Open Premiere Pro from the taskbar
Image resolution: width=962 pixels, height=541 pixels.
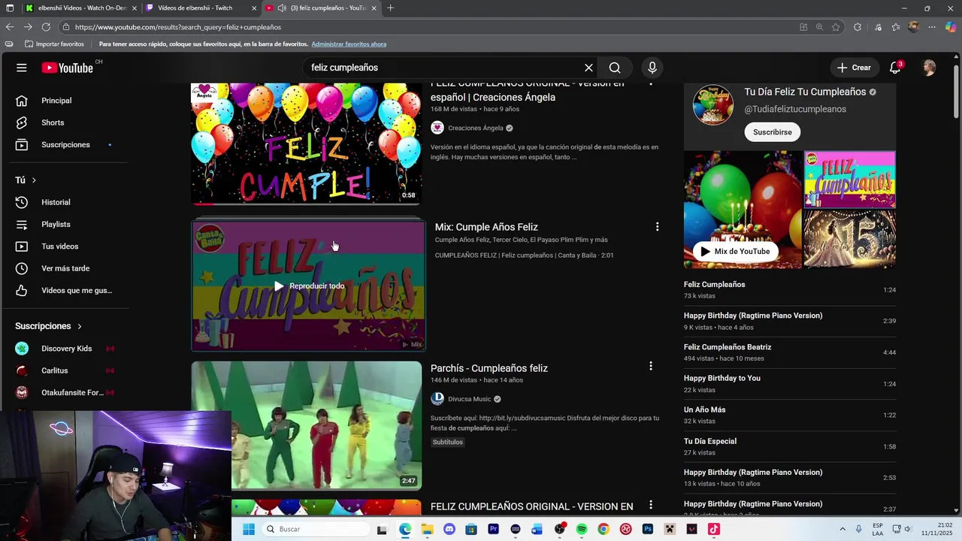click(x=493, y=529)
